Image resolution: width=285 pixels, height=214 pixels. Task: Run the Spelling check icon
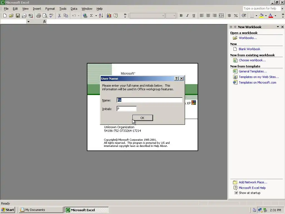51,16
